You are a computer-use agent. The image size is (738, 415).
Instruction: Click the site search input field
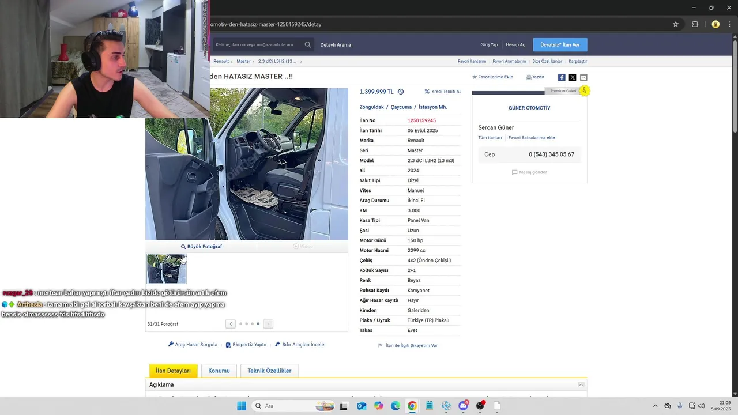pos(257,44)
